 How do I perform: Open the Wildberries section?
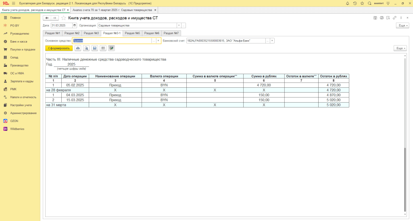20,129
